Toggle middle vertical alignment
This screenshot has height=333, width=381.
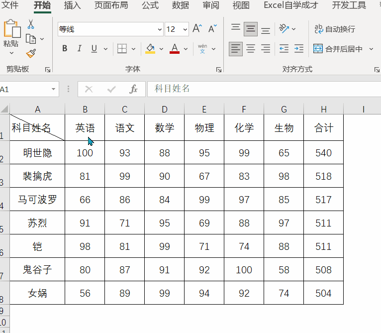pos(251,29)
